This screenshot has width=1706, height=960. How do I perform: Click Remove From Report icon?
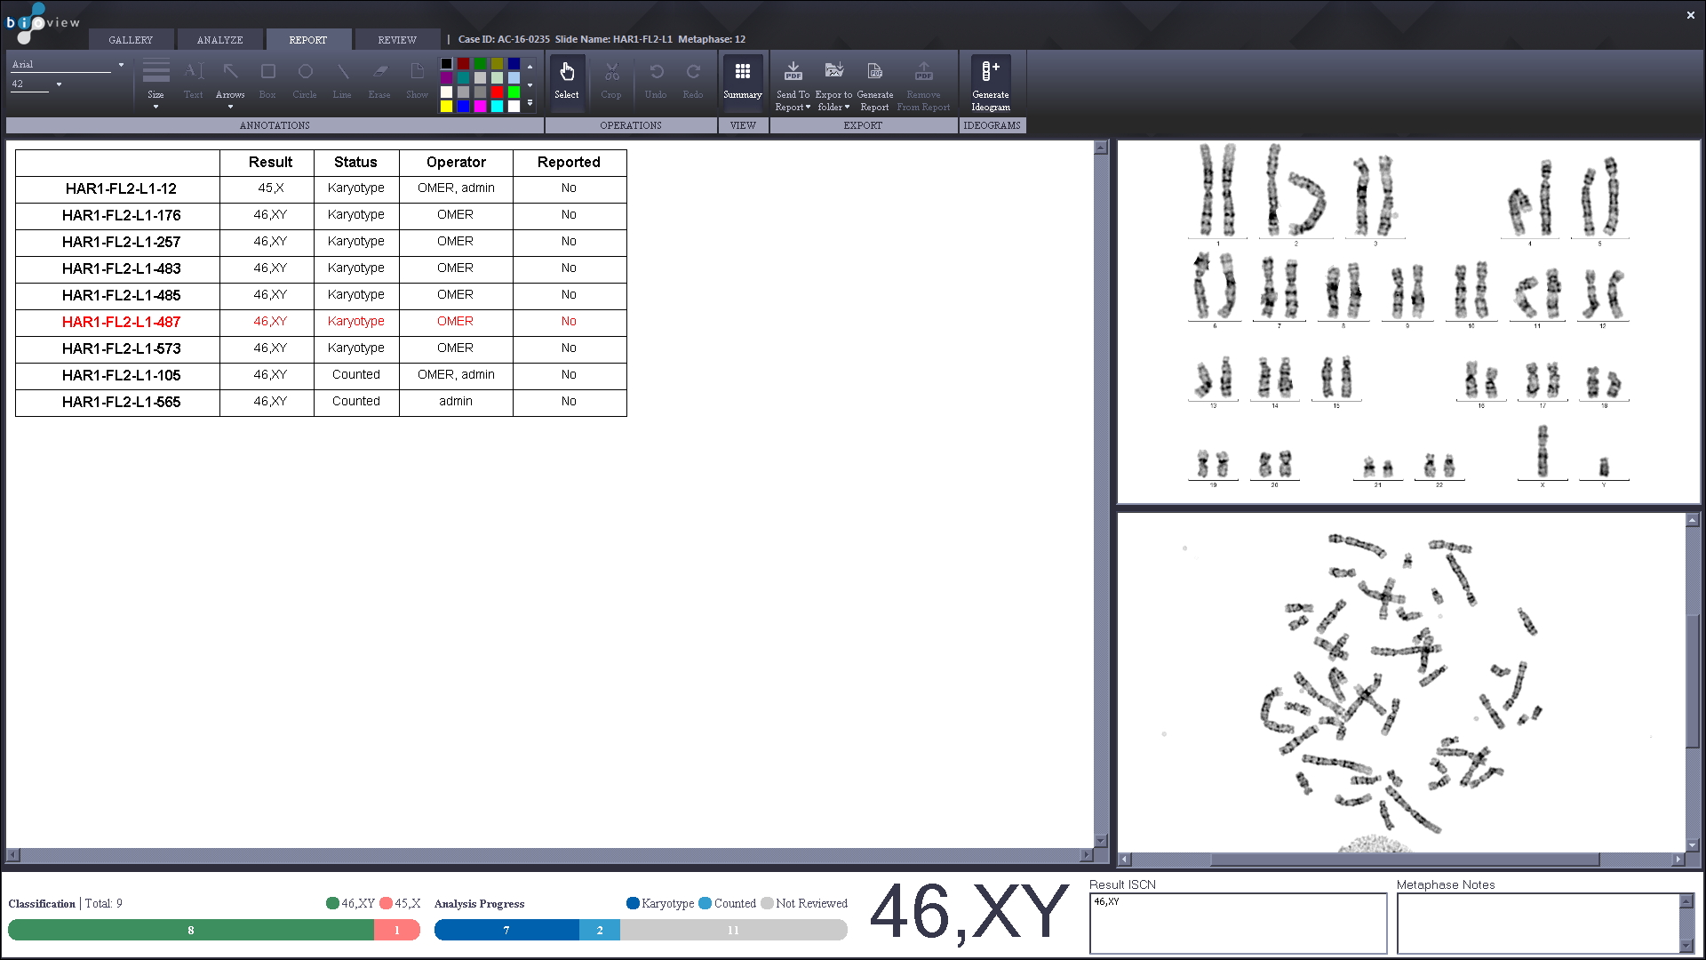pos(924,72)
